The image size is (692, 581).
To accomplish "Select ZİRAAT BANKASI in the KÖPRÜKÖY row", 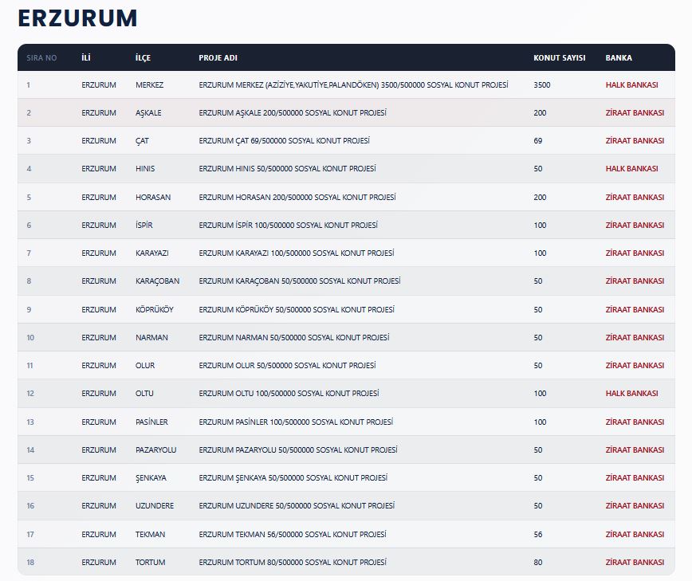I will (x=635, y=310).
